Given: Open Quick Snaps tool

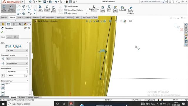Looking at the screenshot, I should pyautogui.click(x=109, y=9).
